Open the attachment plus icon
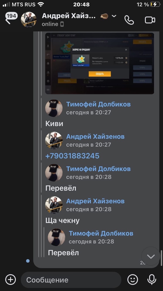 coord(10,279)
